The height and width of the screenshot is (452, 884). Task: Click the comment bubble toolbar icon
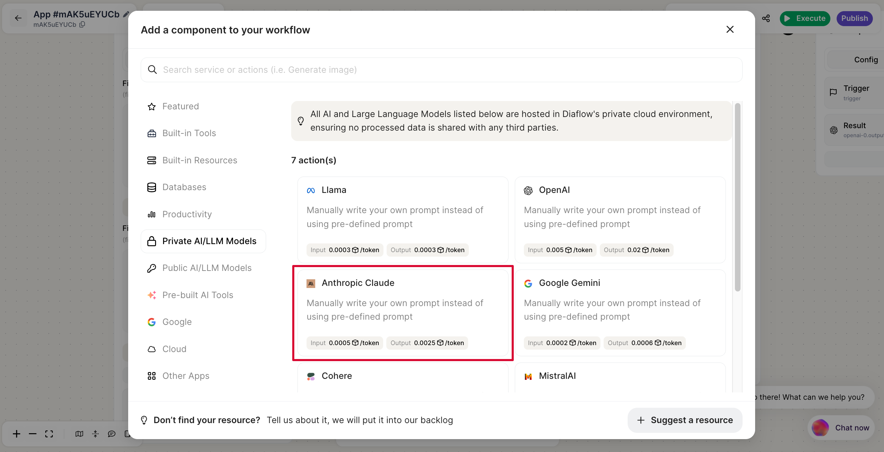click(111, 434)
